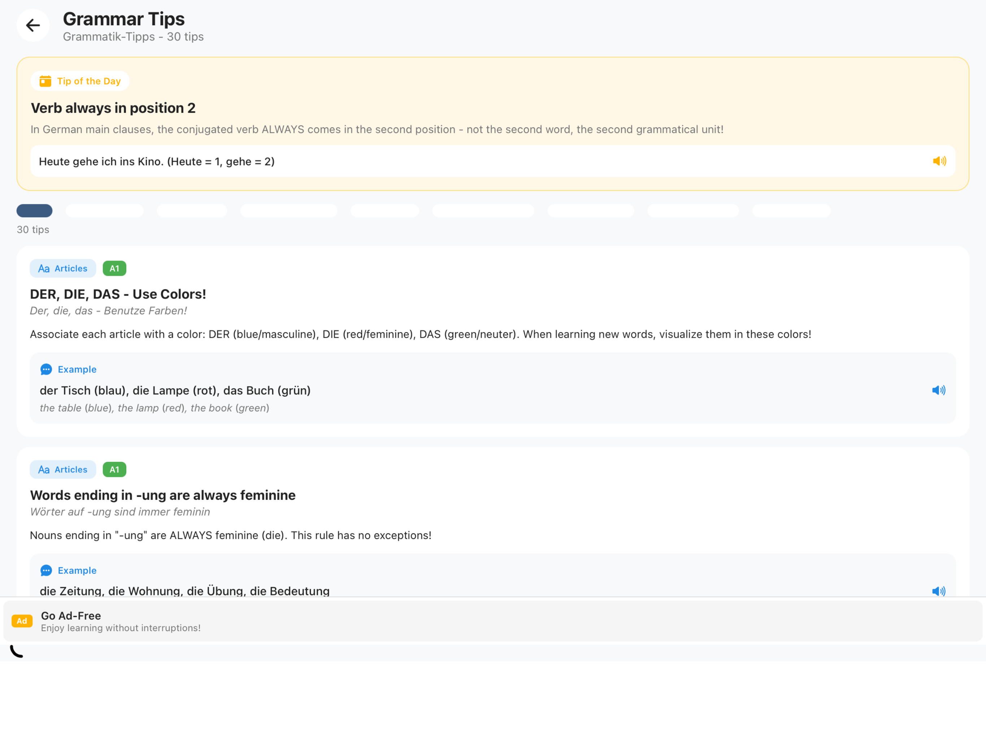Click the '30 tips' count label
The image size is (986, 739).
coord(33,229)
